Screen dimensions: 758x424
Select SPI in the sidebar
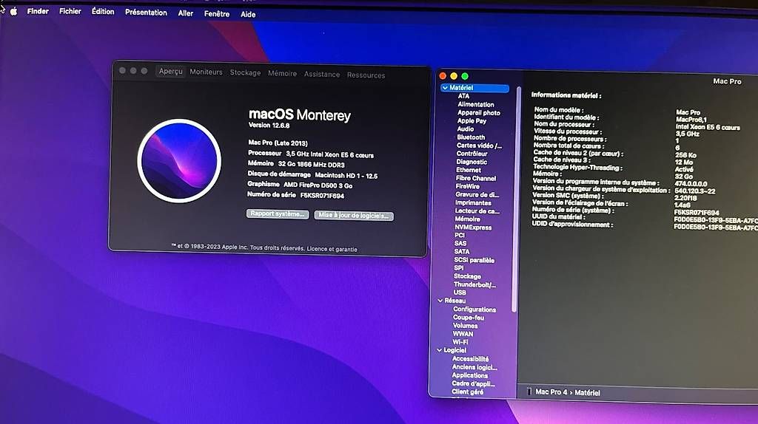click(459, 268)
